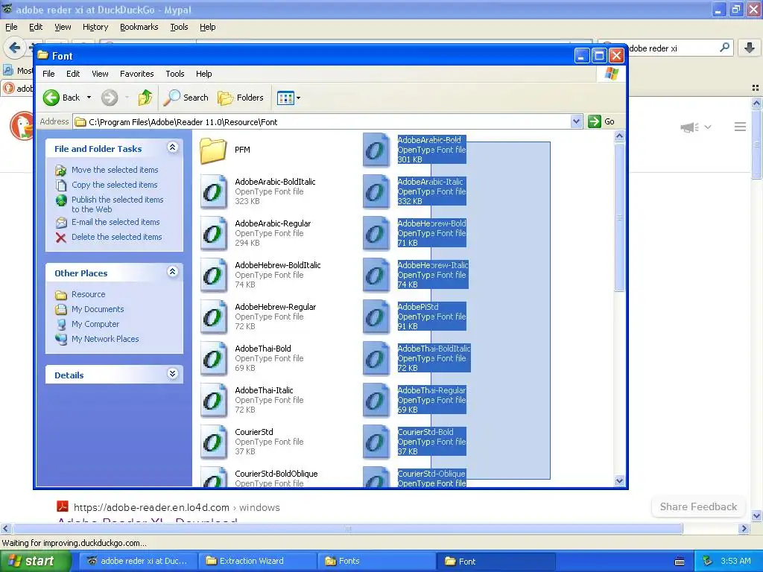The image size is (763, 572).
Task: Go up one folder level
Action: point(145,98)
